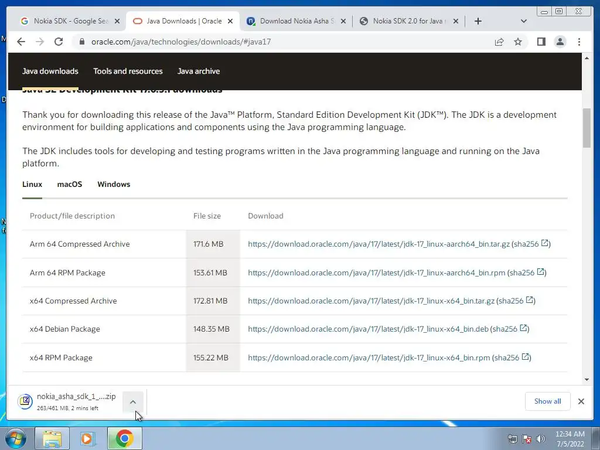Viewport: 600px width, 450px height.
Task: Launch the media player taskbar icon
Action: click(x=88, y=438)
